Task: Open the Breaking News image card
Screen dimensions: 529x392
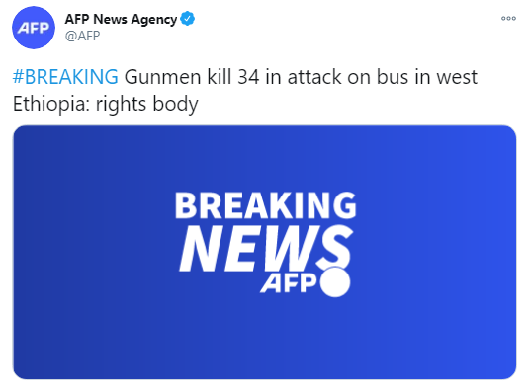Action: 265,252
